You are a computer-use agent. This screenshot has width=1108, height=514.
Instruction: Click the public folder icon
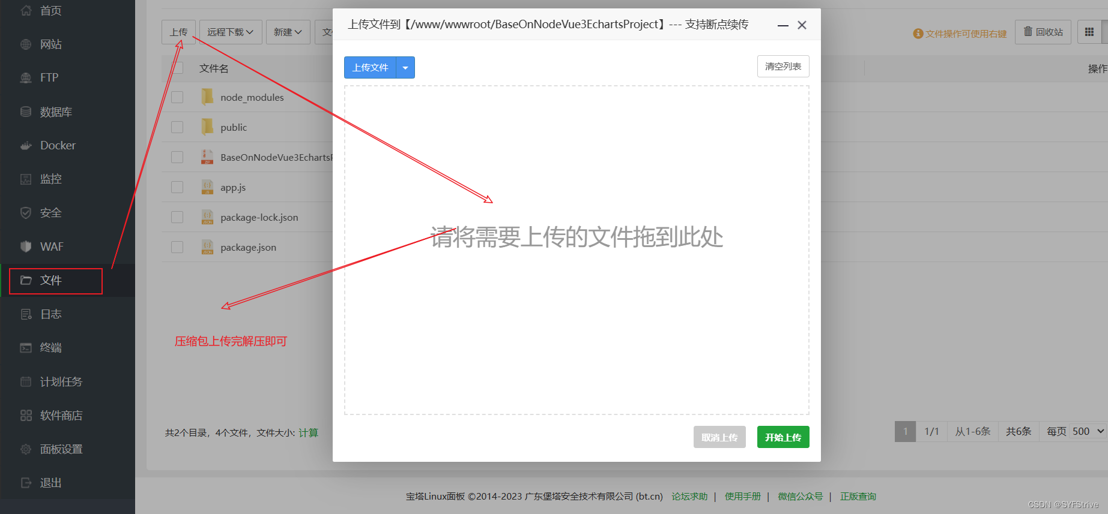(x=207, y=127)
